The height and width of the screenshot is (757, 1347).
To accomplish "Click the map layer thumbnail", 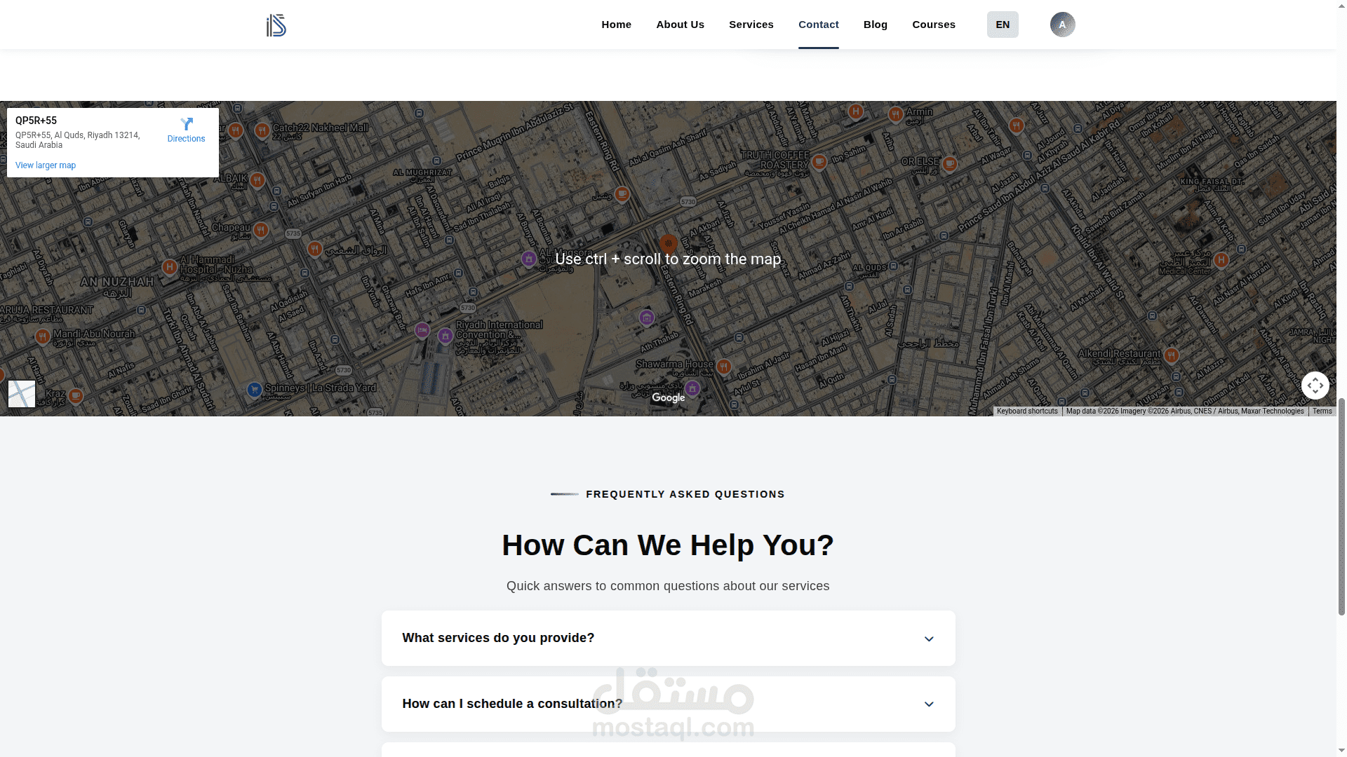I will pos(22,394).
